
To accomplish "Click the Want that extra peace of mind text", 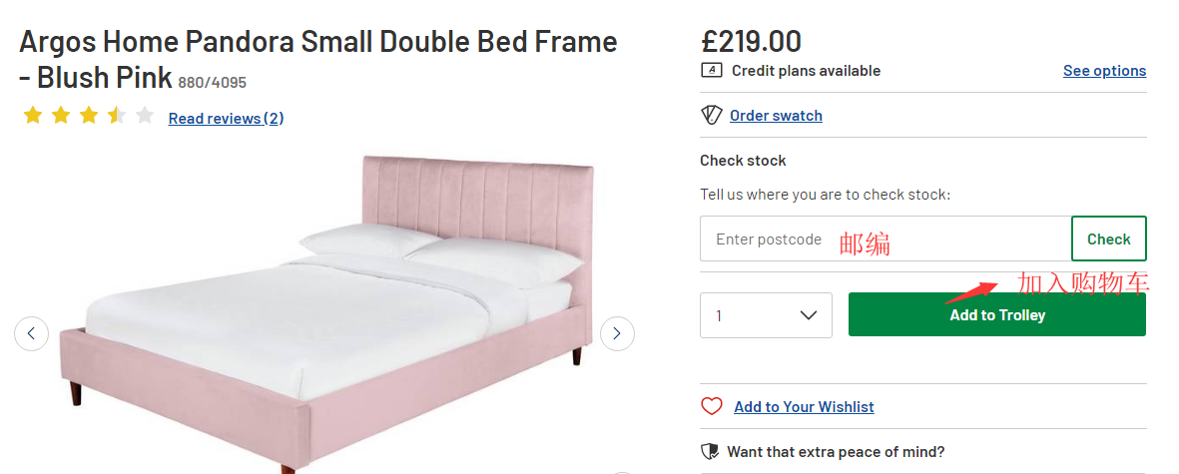I will (x=836, y=451).
